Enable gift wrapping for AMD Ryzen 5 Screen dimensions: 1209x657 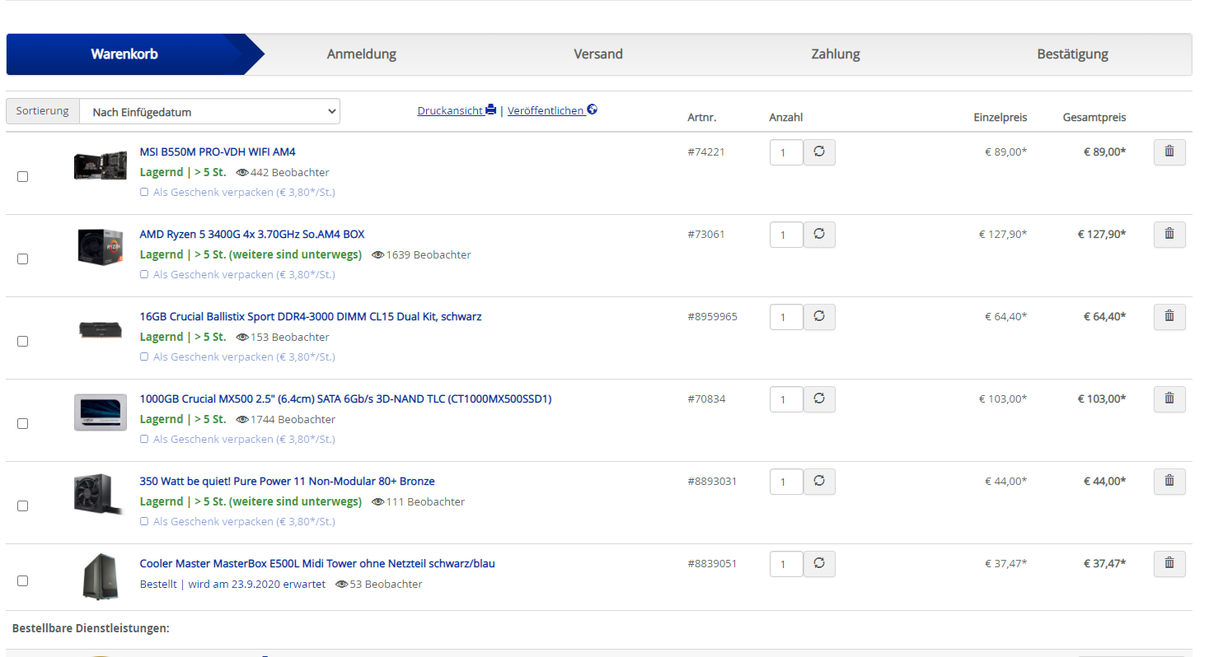144,274
